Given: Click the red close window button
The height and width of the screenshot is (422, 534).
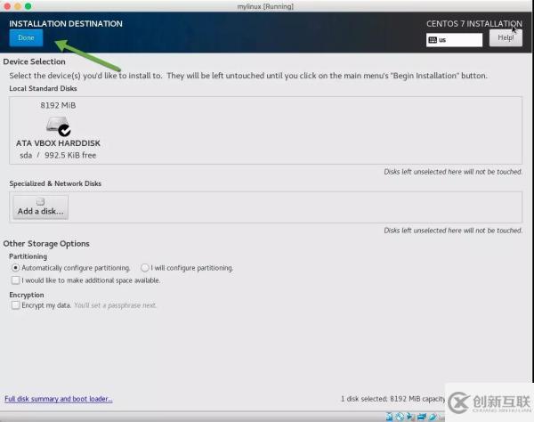Looking at the screenshot, I should [x=7, y=6].
